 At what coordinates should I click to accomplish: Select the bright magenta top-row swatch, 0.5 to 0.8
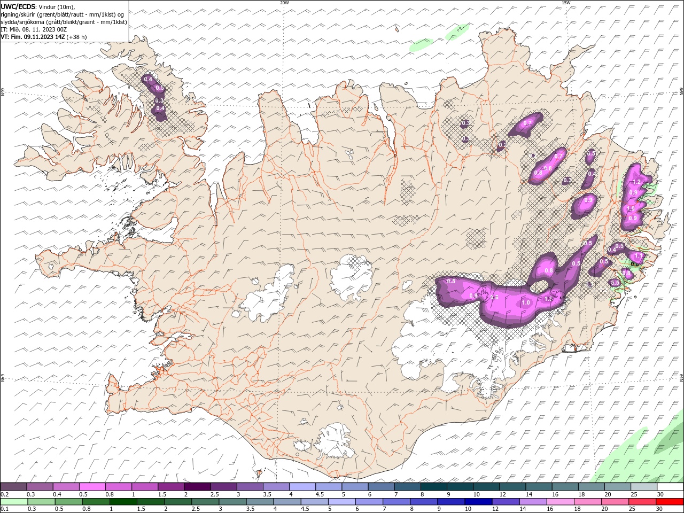92,486
